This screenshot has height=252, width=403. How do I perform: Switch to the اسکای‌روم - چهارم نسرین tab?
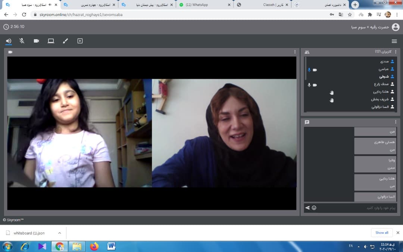[90, 4]
